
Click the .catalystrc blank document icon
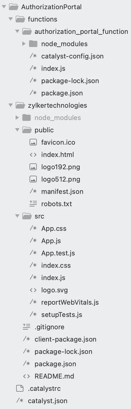(x=20, y=389)
